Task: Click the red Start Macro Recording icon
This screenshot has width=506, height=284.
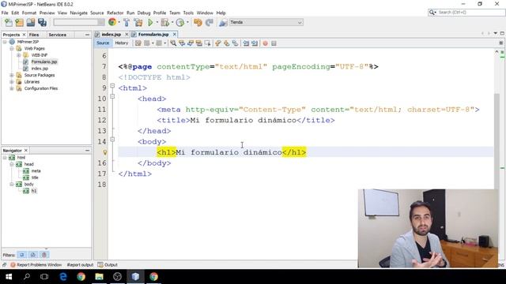Action: click(x=266, y=43)
